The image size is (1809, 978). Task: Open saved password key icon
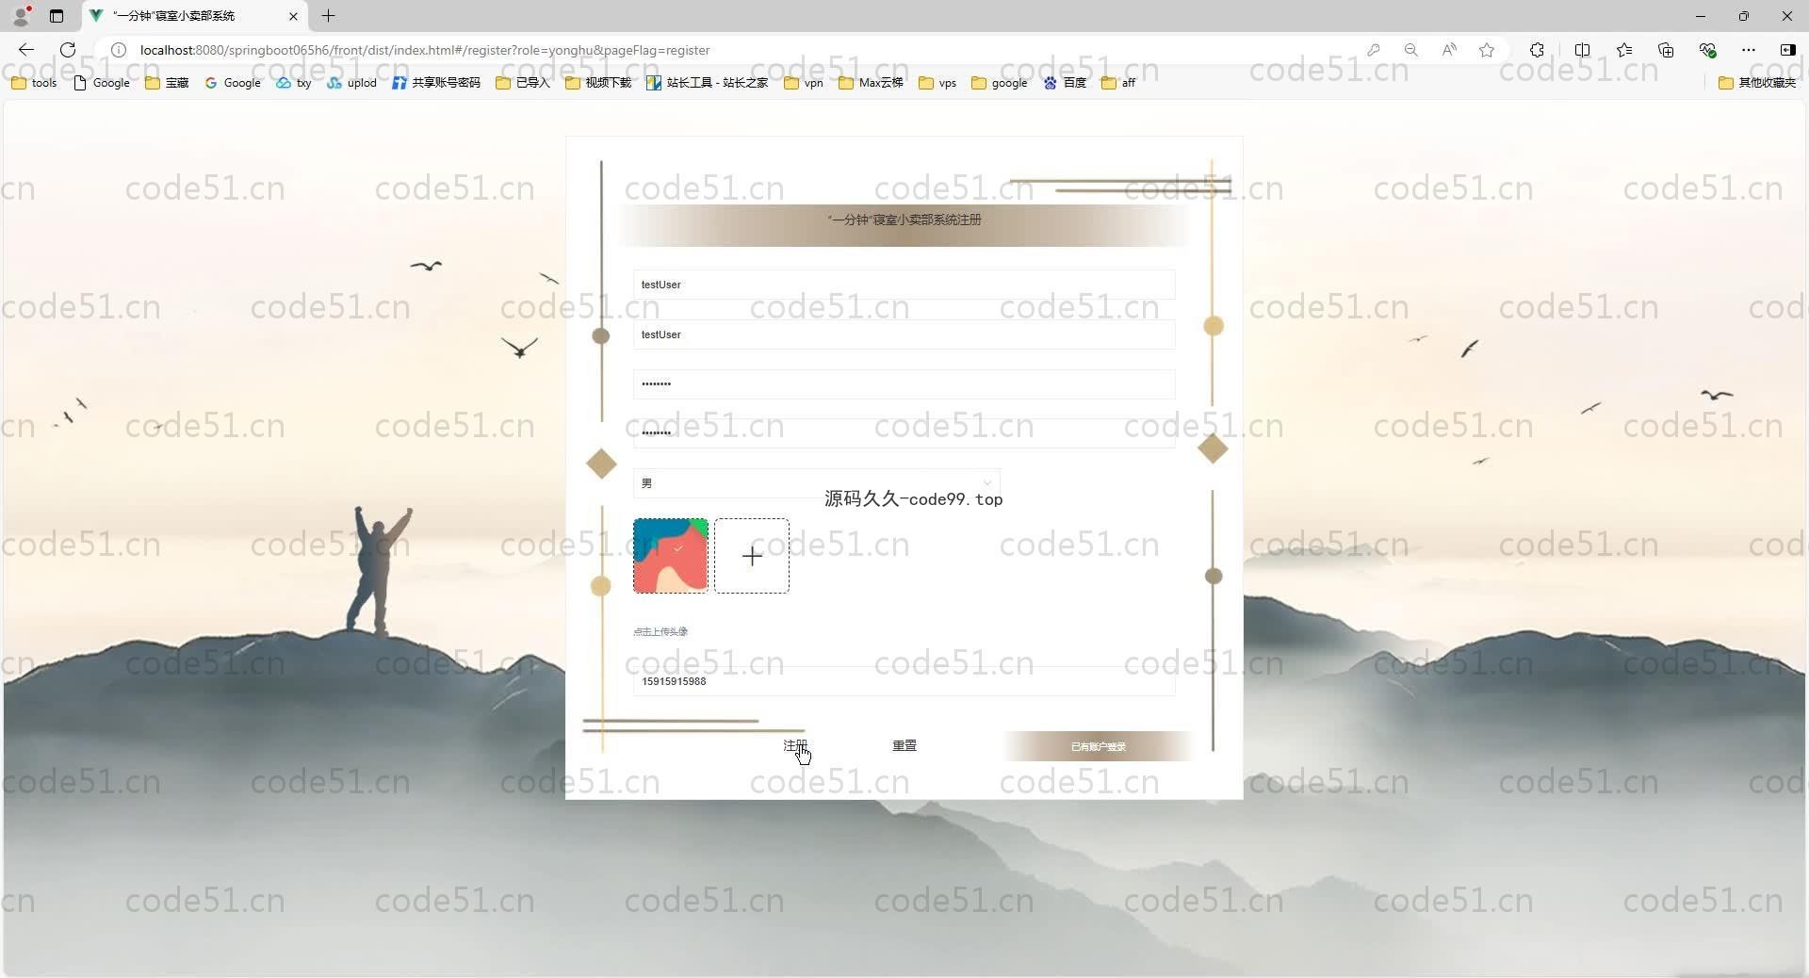click(x=1374, y=50)
